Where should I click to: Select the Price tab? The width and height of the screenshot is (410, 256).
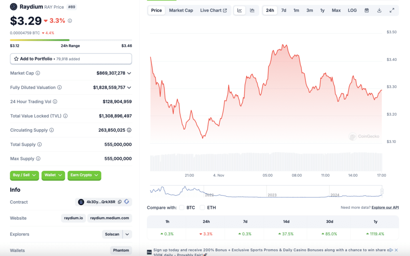point(157,10)
